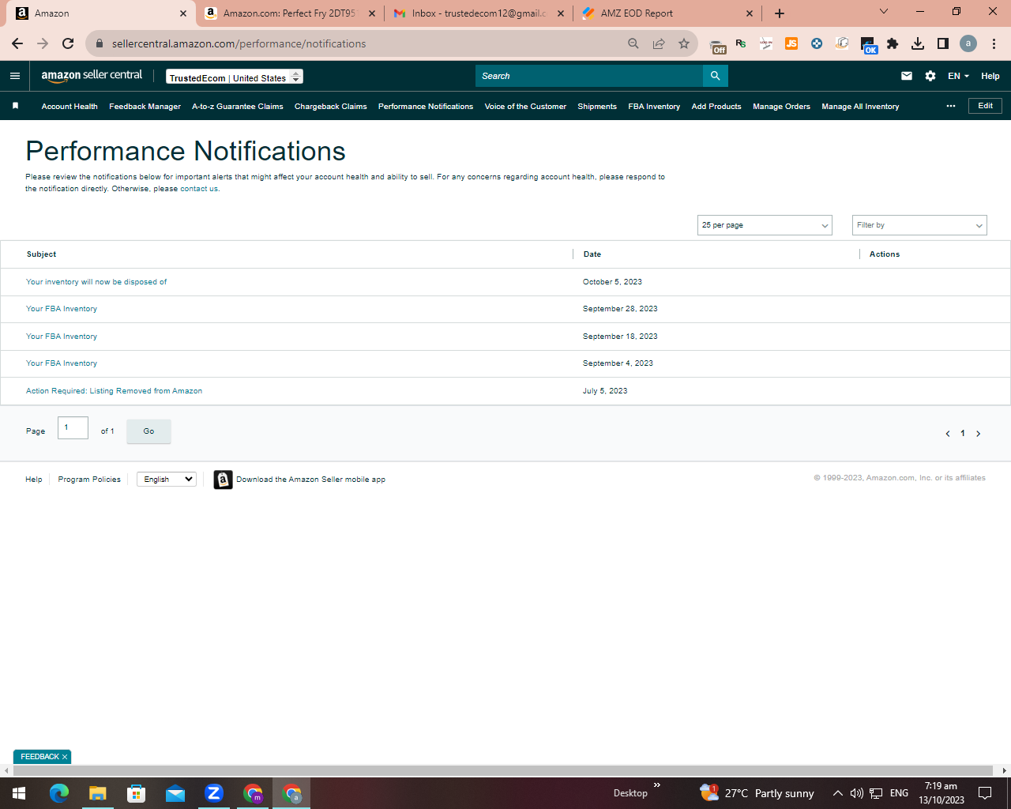Image resolution: width=1011 pixels, height=809 pixels.
Task: Open Zoom from the taskbar
Action: tap(214, 793)
